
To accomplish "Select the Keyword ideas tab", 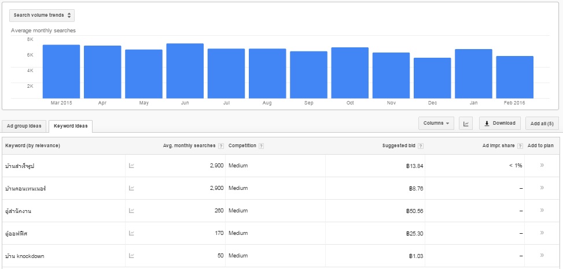I will [x=70, y=126].
